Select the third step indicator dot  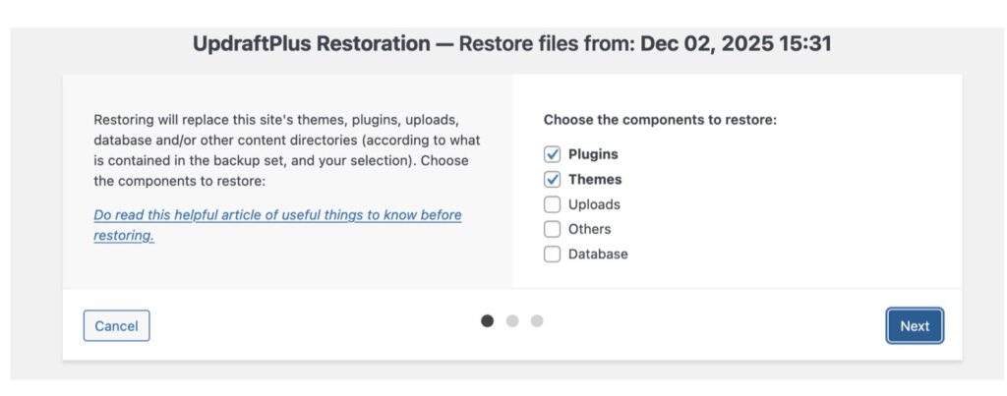point(536,320)
